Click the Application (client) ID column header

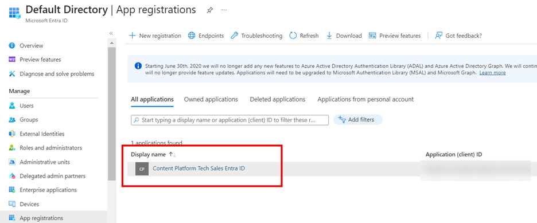pyautogui.click(x=454, y=155)
